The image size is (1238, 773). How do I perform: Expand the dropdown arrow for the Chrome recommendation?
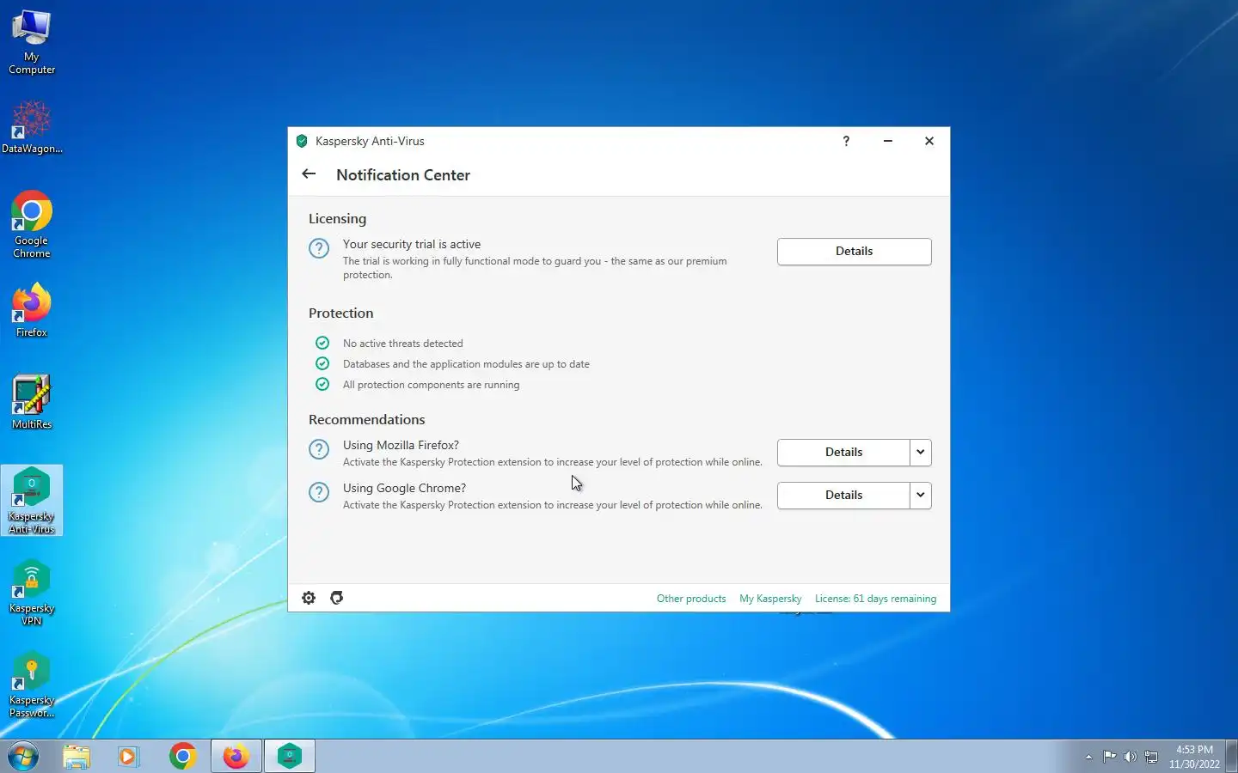(x=921, y=496)
